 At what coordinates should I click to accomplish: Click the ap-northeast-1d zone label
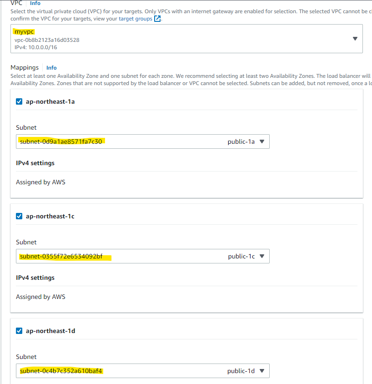[x=50, y=331]
